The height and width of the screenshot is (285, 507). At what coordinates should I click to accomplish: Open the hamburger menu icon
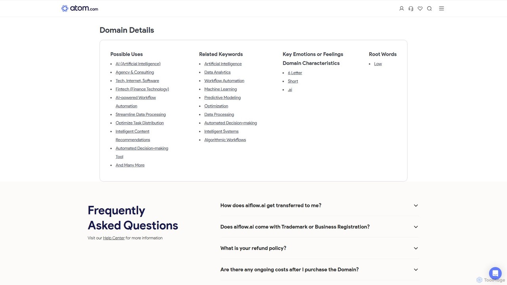[x=441, y=8]
